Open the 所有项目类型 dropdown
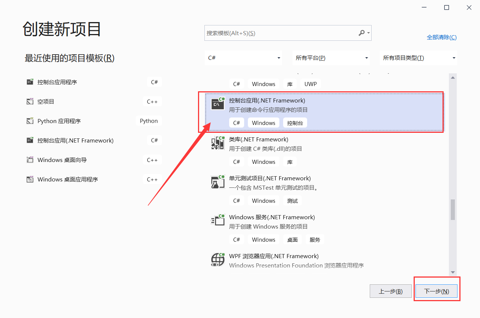The height and width of the screenshot is (318, 480). click(x=418, y=58)
